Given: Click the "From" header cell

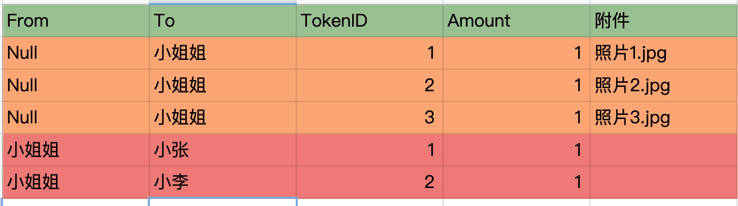Looking at the screenshot, I should click(x=76, y=21).
